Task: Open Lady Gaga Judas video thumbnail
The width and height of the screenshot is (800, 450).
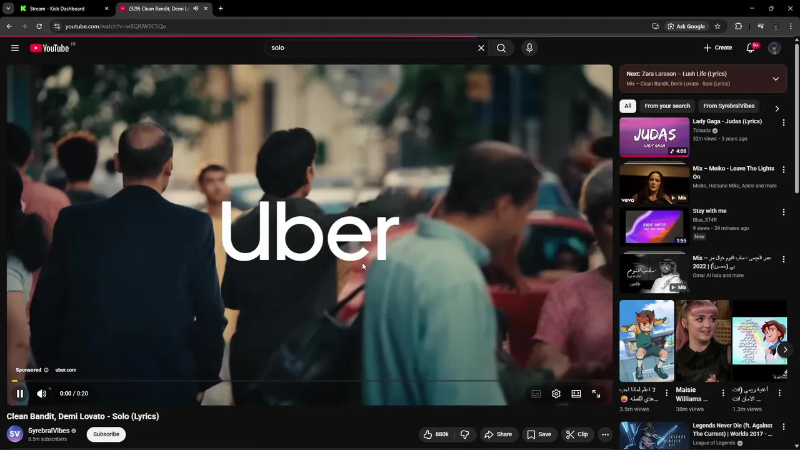Action: coord(654,137)
